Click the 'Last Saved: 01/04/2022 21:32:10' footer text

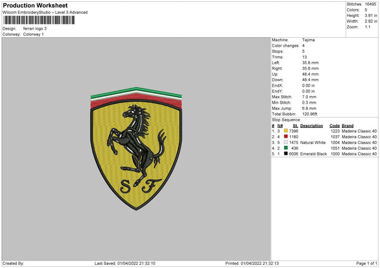coord(125,264)
